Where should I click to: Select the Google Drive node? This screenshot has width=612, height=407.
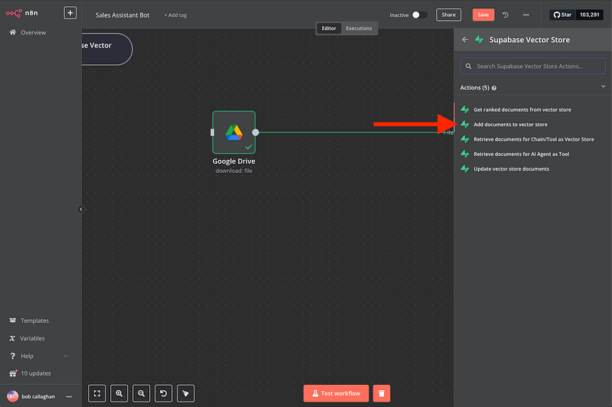[x=233, y=132]
